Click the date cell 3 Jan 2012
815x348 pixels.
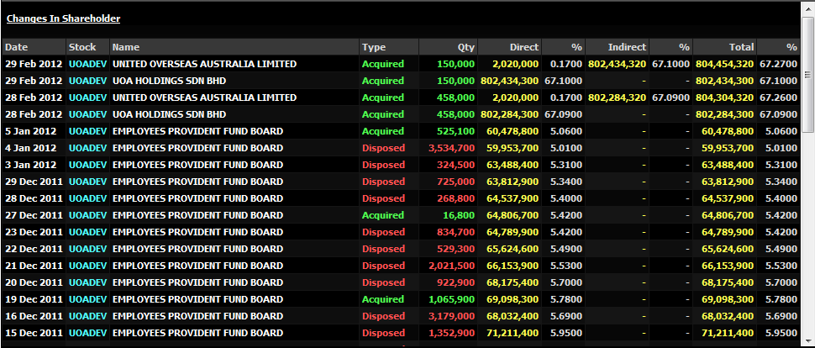tap(30, 165)
